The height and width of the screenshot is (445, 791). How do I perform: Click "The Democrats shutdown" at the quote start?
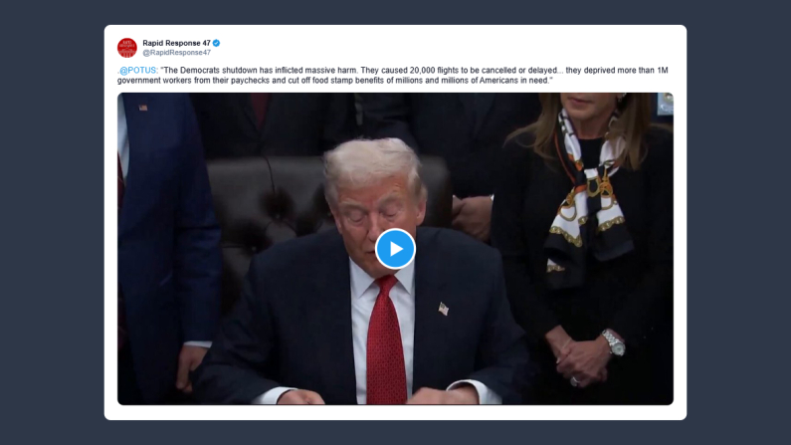coord(211,70)
